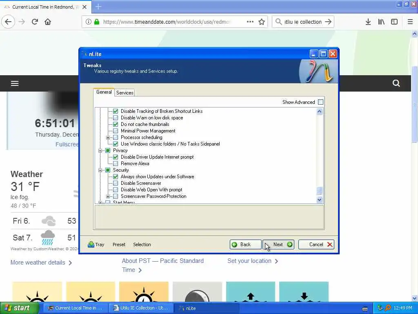Close the Current Local Time tab

[x=84, y=7]
